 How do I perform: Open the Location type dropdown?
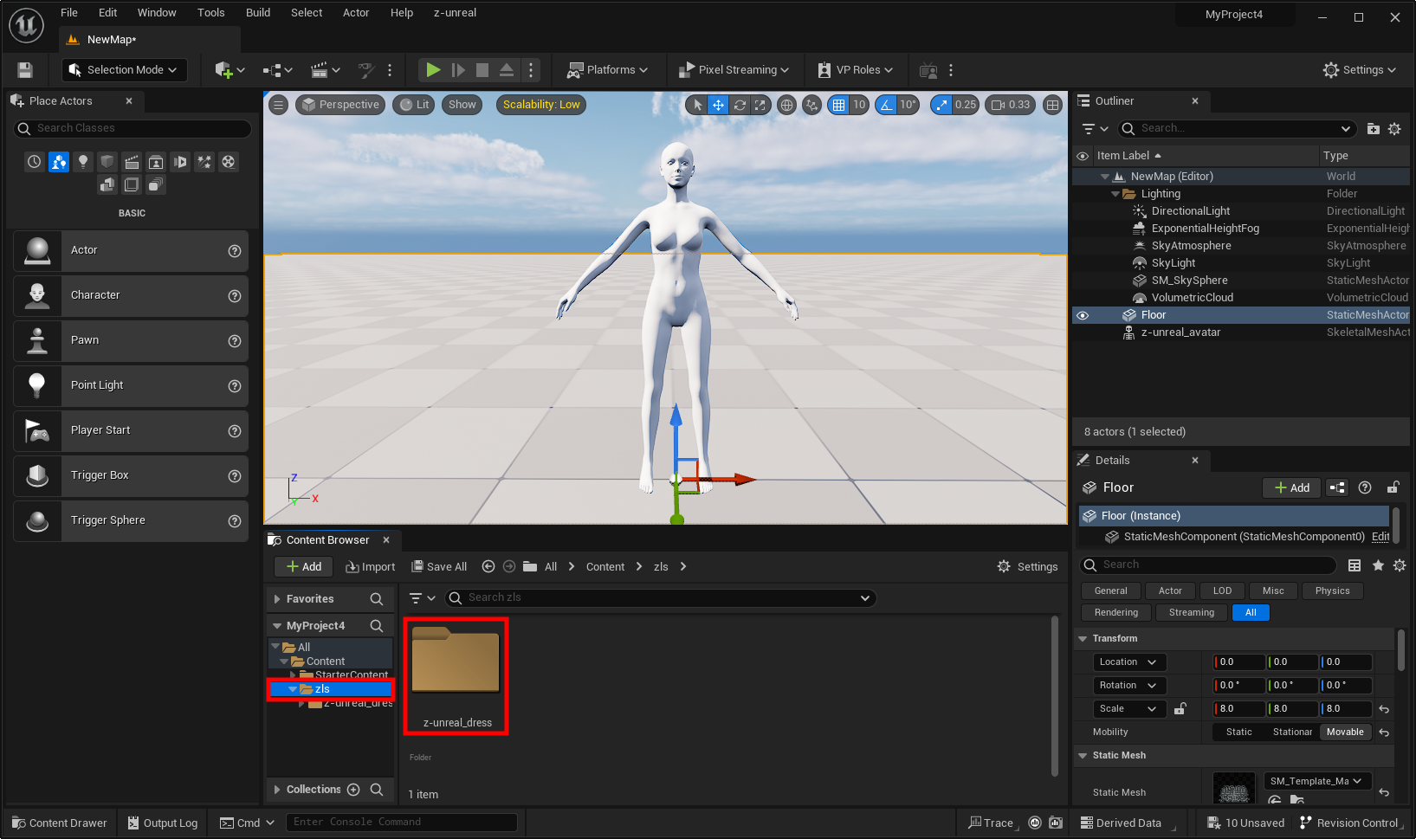click(1129, 662)
